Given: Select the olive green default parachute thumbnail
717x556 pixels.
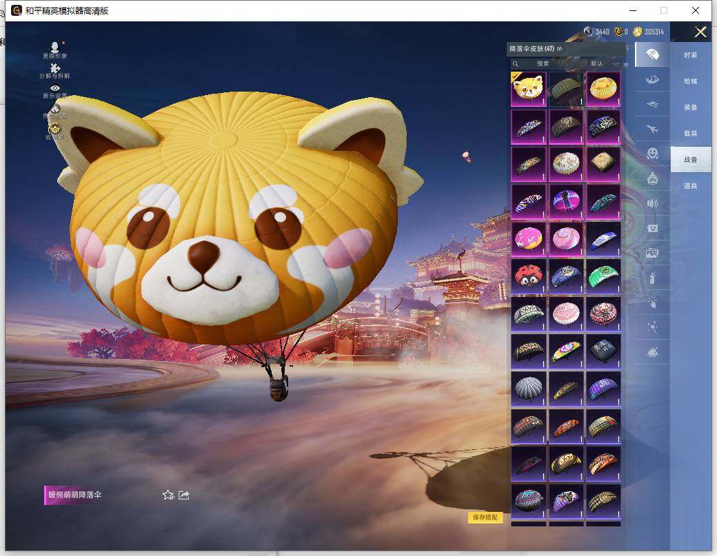Looking at the screenshot, I should 566,89.
